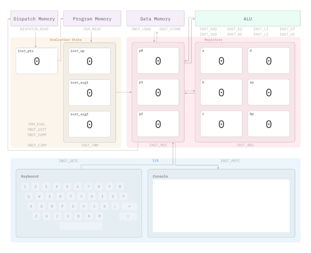Toggle the Shift up-arrow key
This screenshot has width=311, height=253.
click(128, 216)
